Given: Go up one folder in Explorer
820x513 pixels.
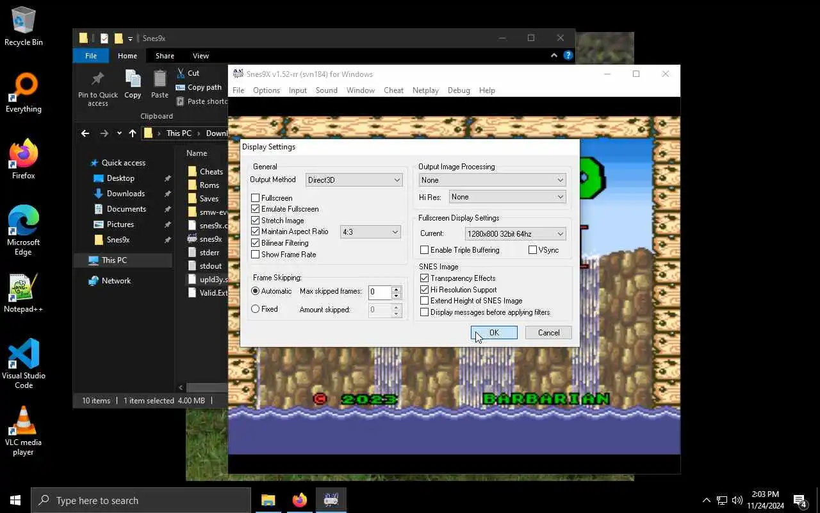Looking at the screenshot, I should [x=133, y=133].
